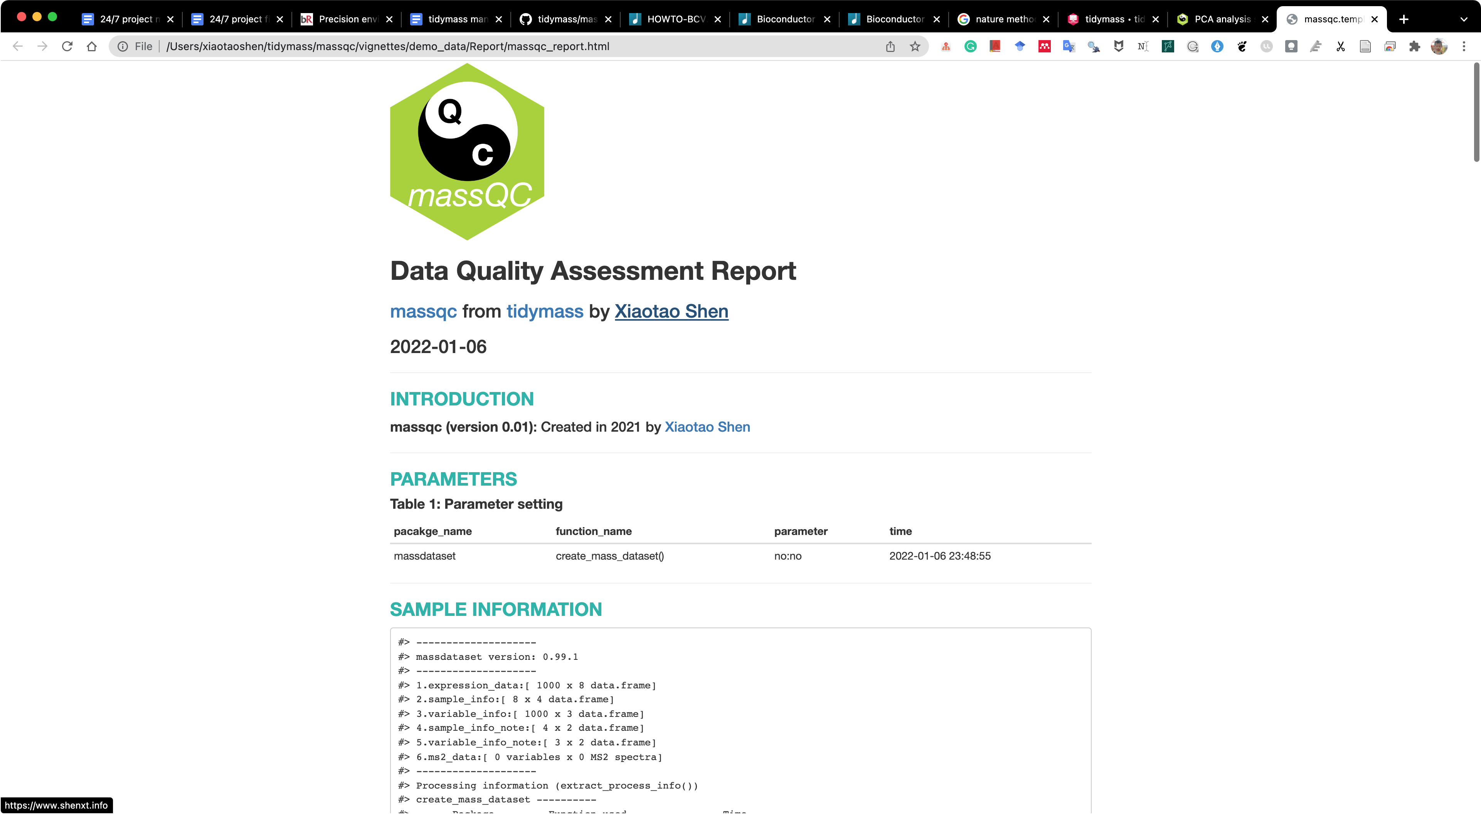The width and height of the screenshot is (1481, 814).
Task: Select the create_mass_dataset() table cell
Action: click(609, 556)
